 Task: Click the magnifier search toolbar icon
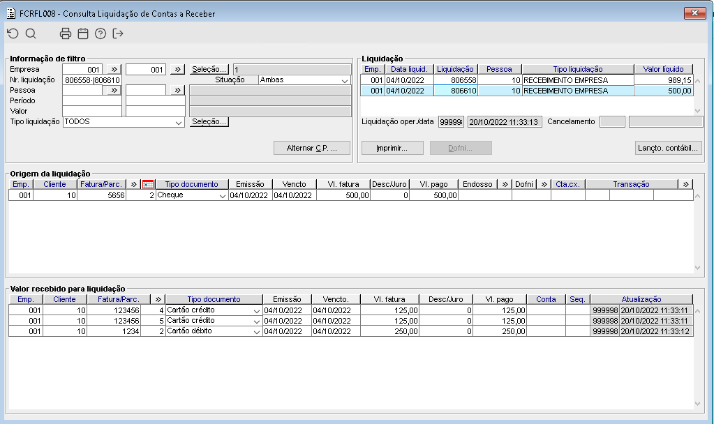coord(31,33)
